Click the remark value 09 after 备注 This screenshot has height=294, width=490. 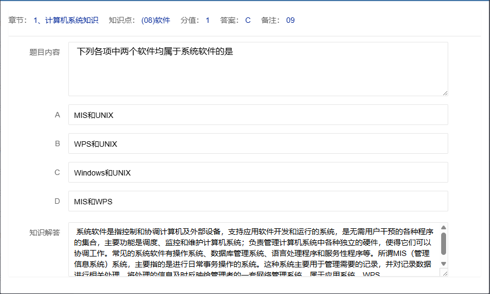tap(290, 20)
